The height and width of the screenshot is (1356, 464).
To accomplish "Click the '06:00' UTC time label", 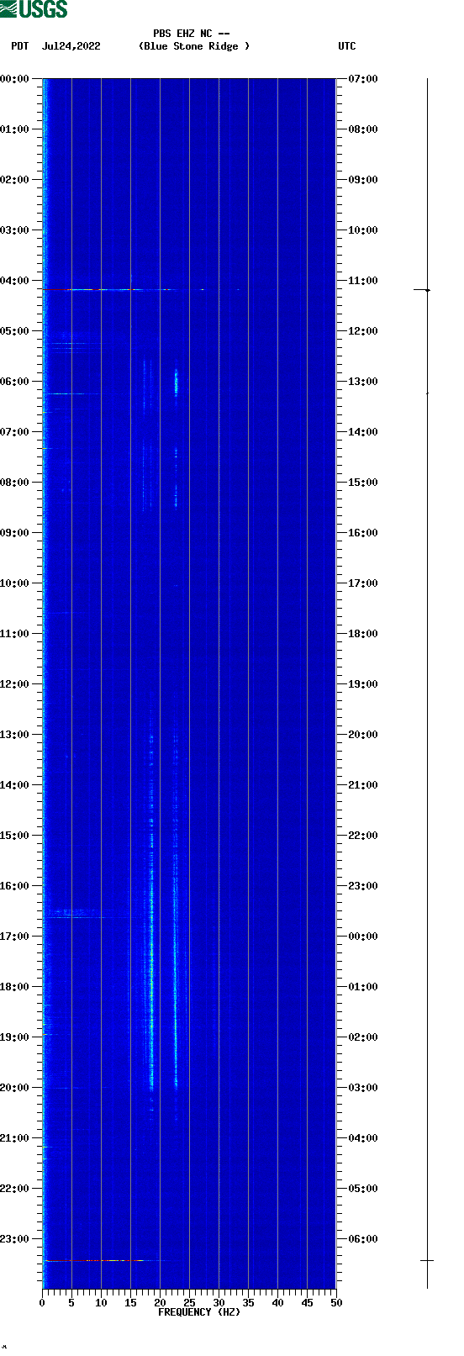I will click(x=363, y=1238).
